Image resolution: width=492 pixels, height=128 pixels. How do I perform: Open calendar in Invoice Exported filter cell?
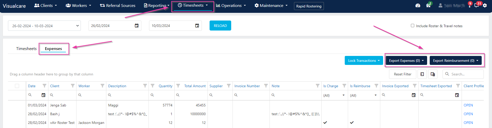click(414, 95)
